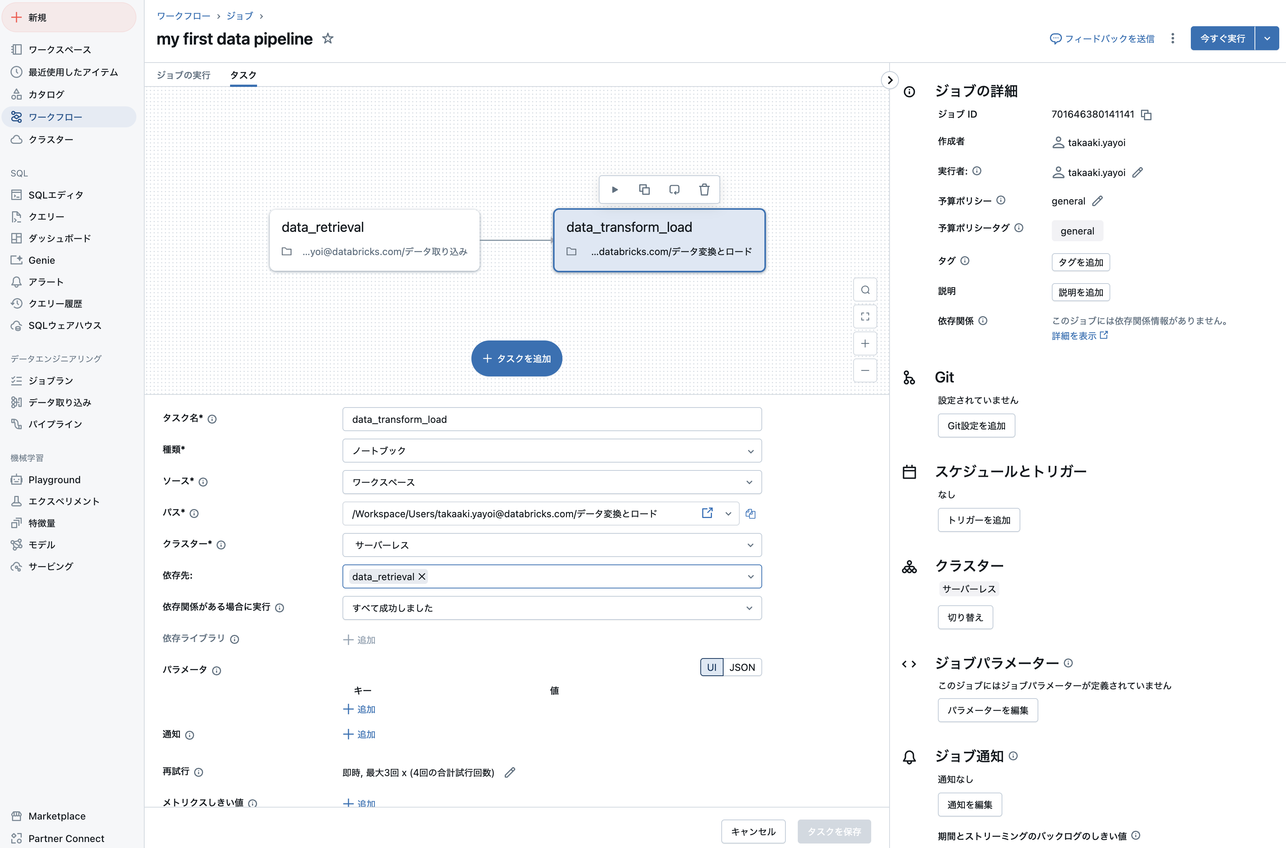Image resolution: width=1286 pixels, height=848 pixels.
Task: Click the タスクを追加 button
Action: (516, 358)
